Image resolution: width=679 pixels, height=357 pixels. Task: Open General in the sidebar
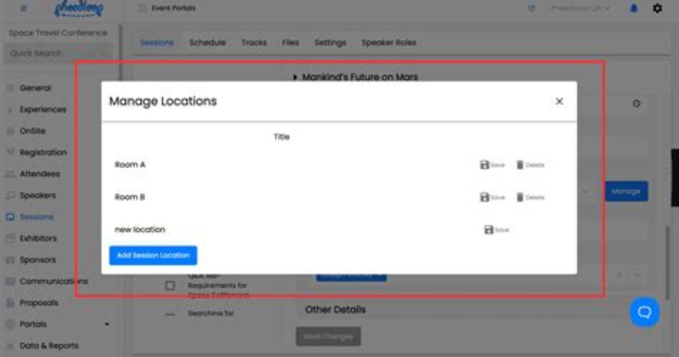pyautogui.click(x=35, y=88)
